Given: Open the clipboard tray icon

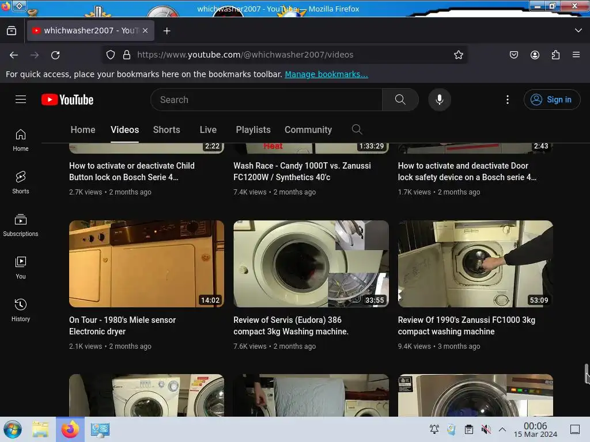Looking at the screenshot, I should (469, 429).
